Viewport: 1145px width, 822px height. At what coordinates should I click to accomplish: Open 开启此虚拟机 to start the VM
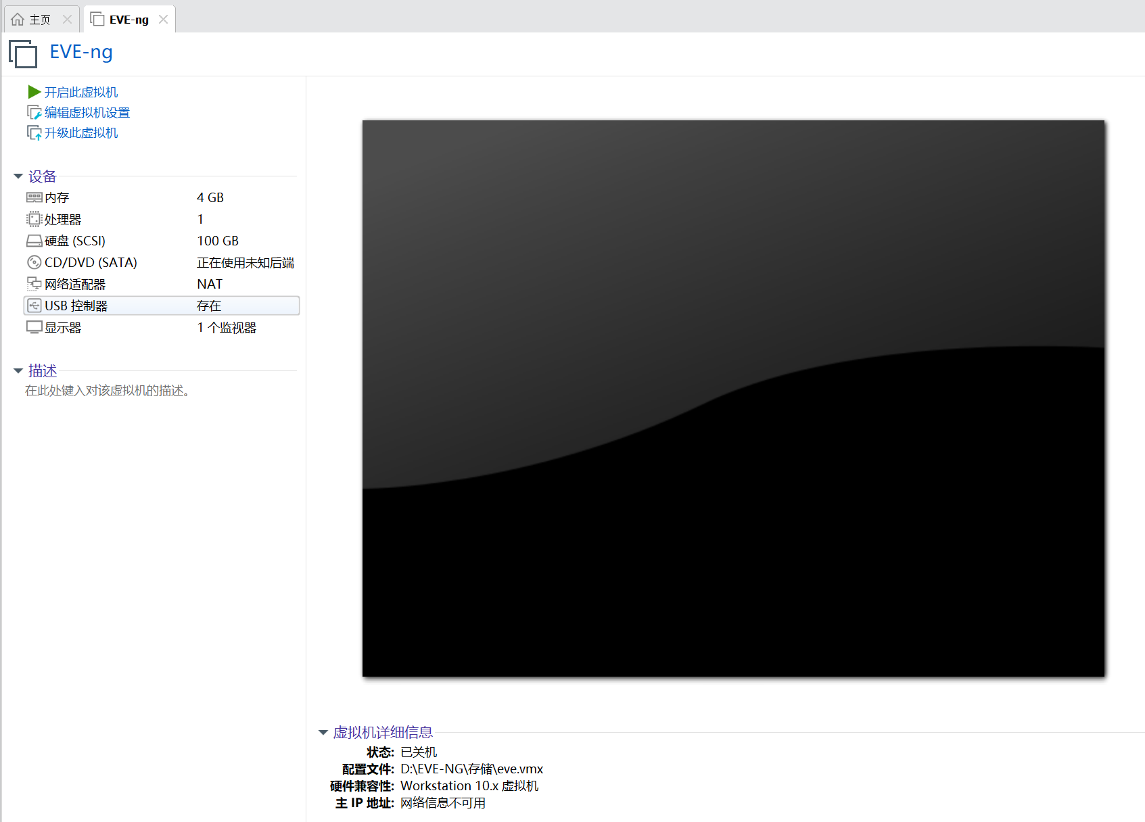(x=80, y=92)
